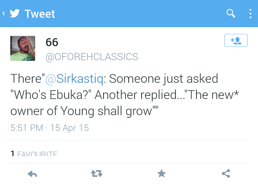
Task: Click the 5:51 PM time
Action: click(x=27, y=128)
